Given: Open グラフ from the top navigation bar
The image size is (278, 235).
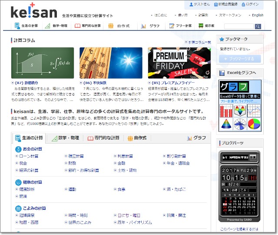Looking at the screenshot, I should (150, 26).
